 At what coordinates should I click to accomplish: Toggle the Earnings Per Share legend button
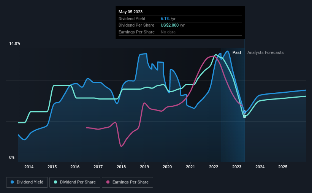(127, 182)
